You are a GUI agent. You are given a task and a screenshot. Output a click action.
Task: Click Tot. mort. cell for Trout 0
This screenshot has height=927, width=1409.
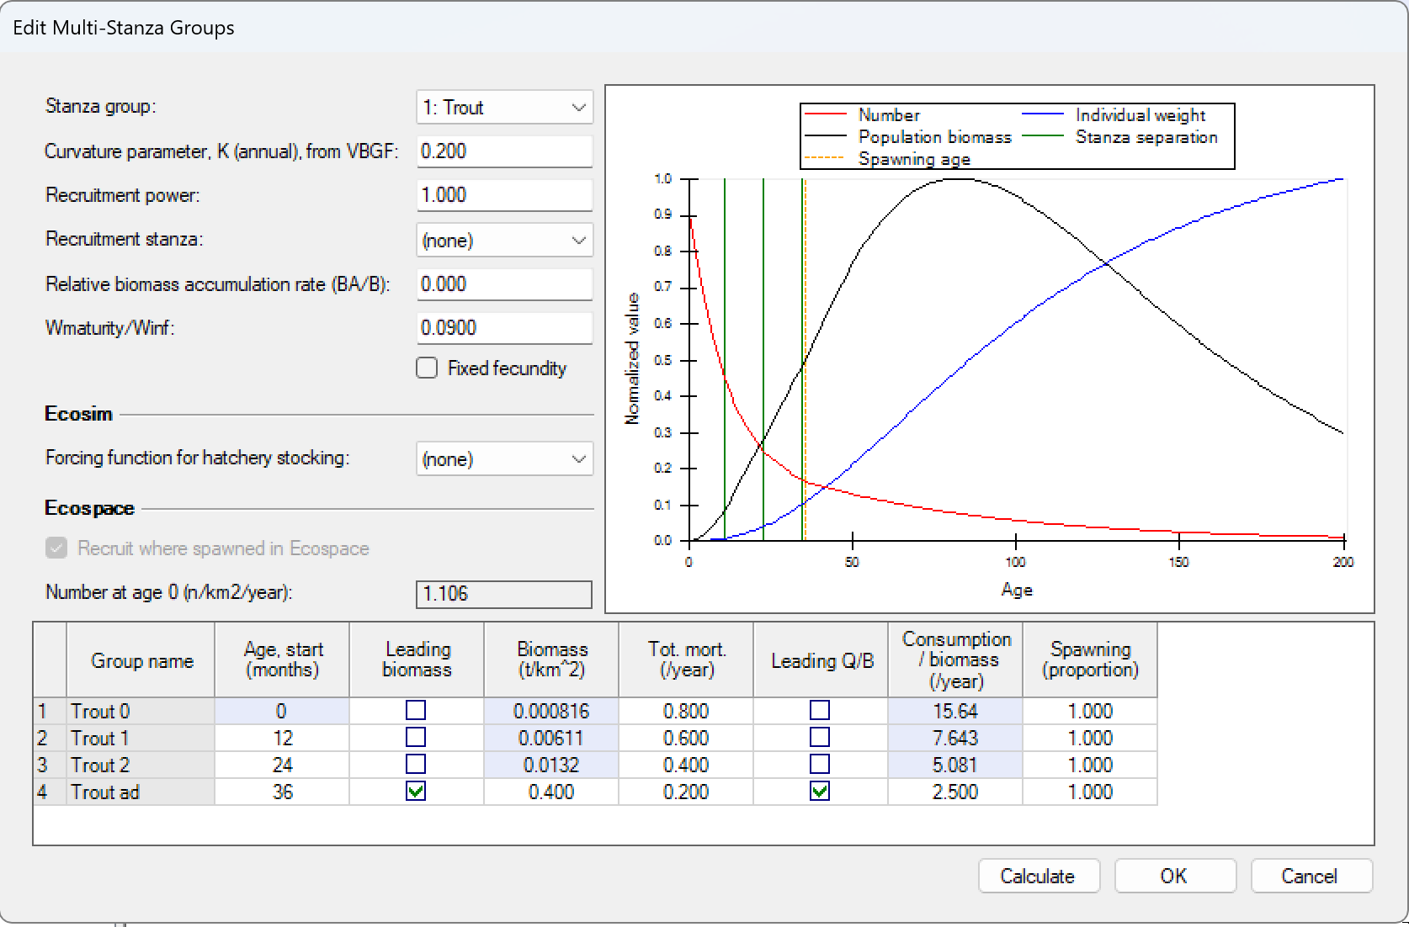pyautogui.click(x=685, y=711)
